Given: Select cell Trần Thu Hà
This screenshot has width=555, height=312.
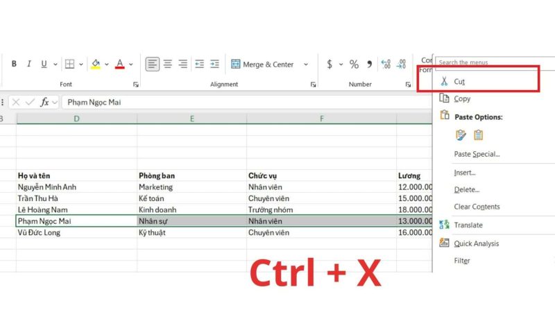Looking at the screenshot, I should coord(77,198).
